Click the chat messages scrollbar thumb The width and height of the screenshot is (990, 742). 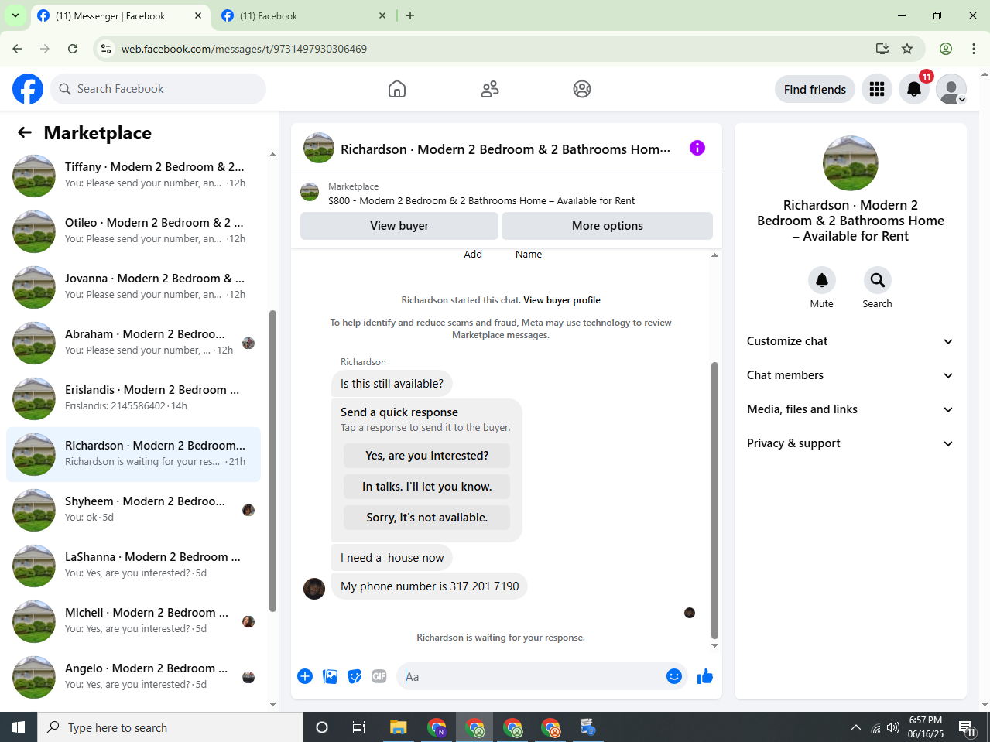[714, 500]
